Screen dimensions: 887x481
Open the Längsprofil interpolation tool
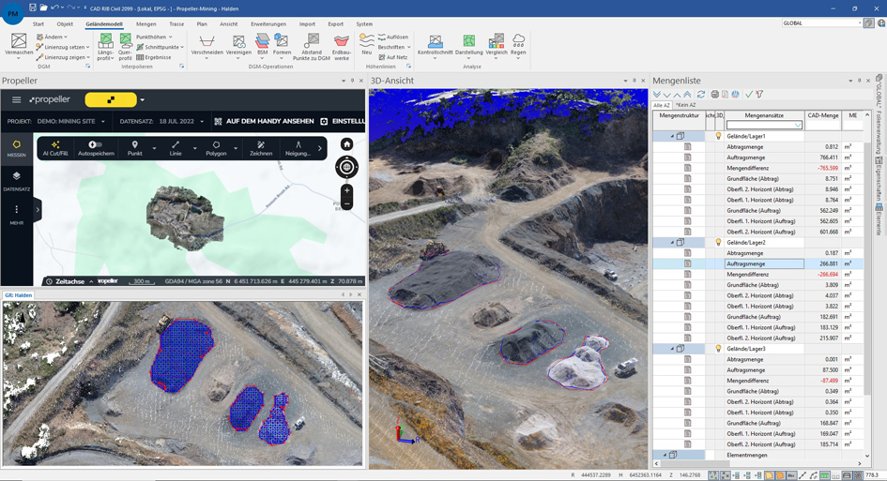(106, 46)
